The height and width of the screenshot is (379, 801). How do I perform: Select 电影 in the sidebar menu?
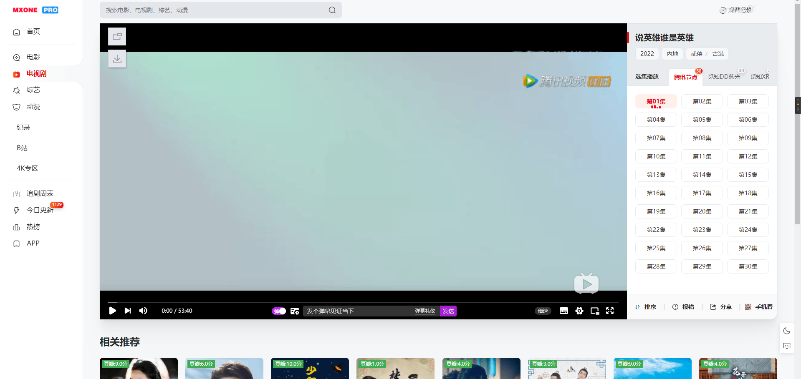(x=33, y=57)
